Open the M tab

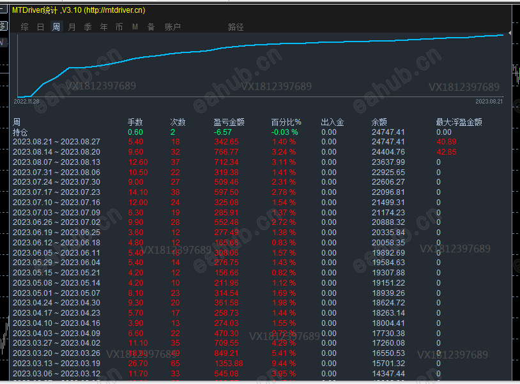tap(135, 27)
